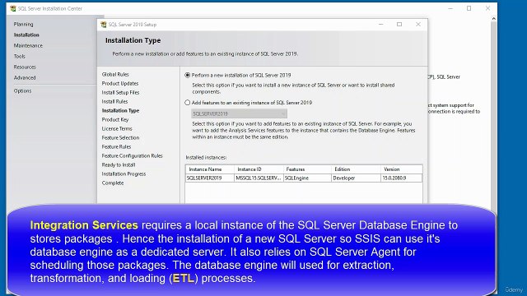Select Add features to an existing instance
527x296 pixels.
coord(188,103)
